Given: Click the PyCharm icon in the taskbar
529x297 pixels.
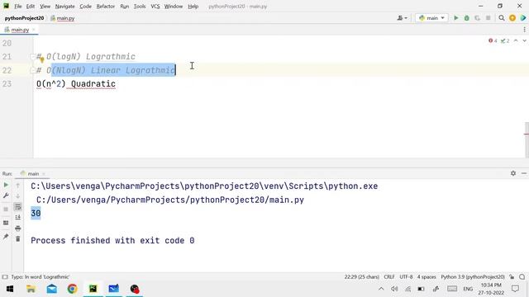Looking at the screenshot, I should (x=93, y=289).
